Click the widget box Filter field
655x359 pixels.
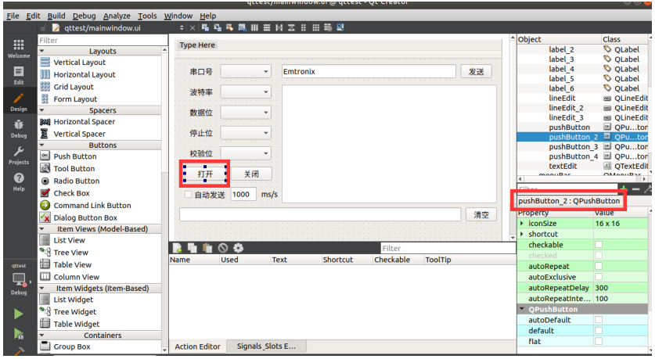point(103,40)
